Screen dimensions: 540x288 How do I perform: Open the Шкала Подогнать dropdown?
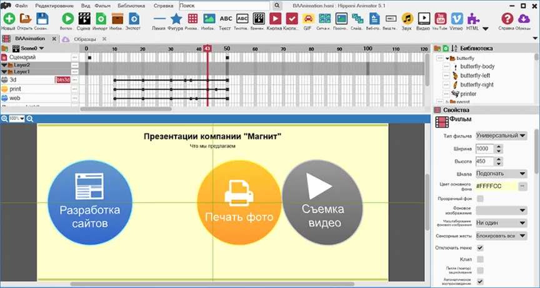pos(501,174)
